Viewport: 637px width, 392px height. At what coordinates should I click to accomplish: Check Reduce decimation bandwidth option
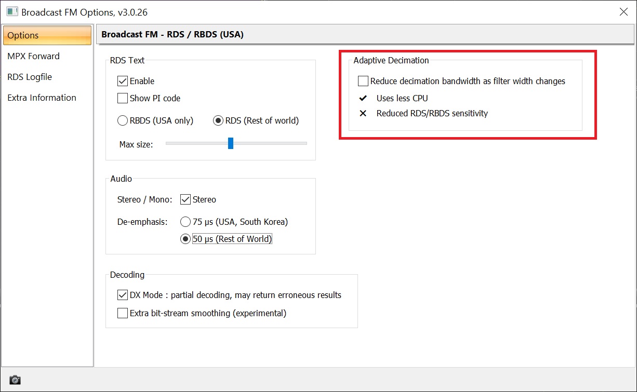[x=363, y=81]
